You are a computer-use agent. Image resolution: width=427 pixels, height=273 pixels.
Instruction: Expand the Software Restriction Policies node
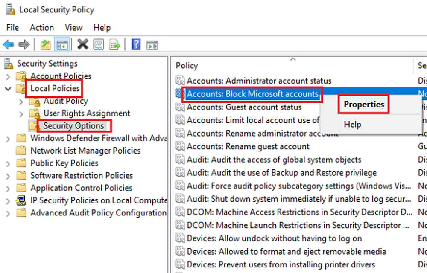[8, 176]
